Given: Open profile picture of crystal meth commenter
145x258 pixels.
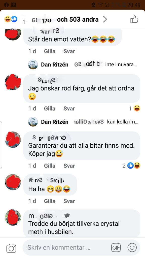Looking at the screenshot, I should tap(13, 217).
